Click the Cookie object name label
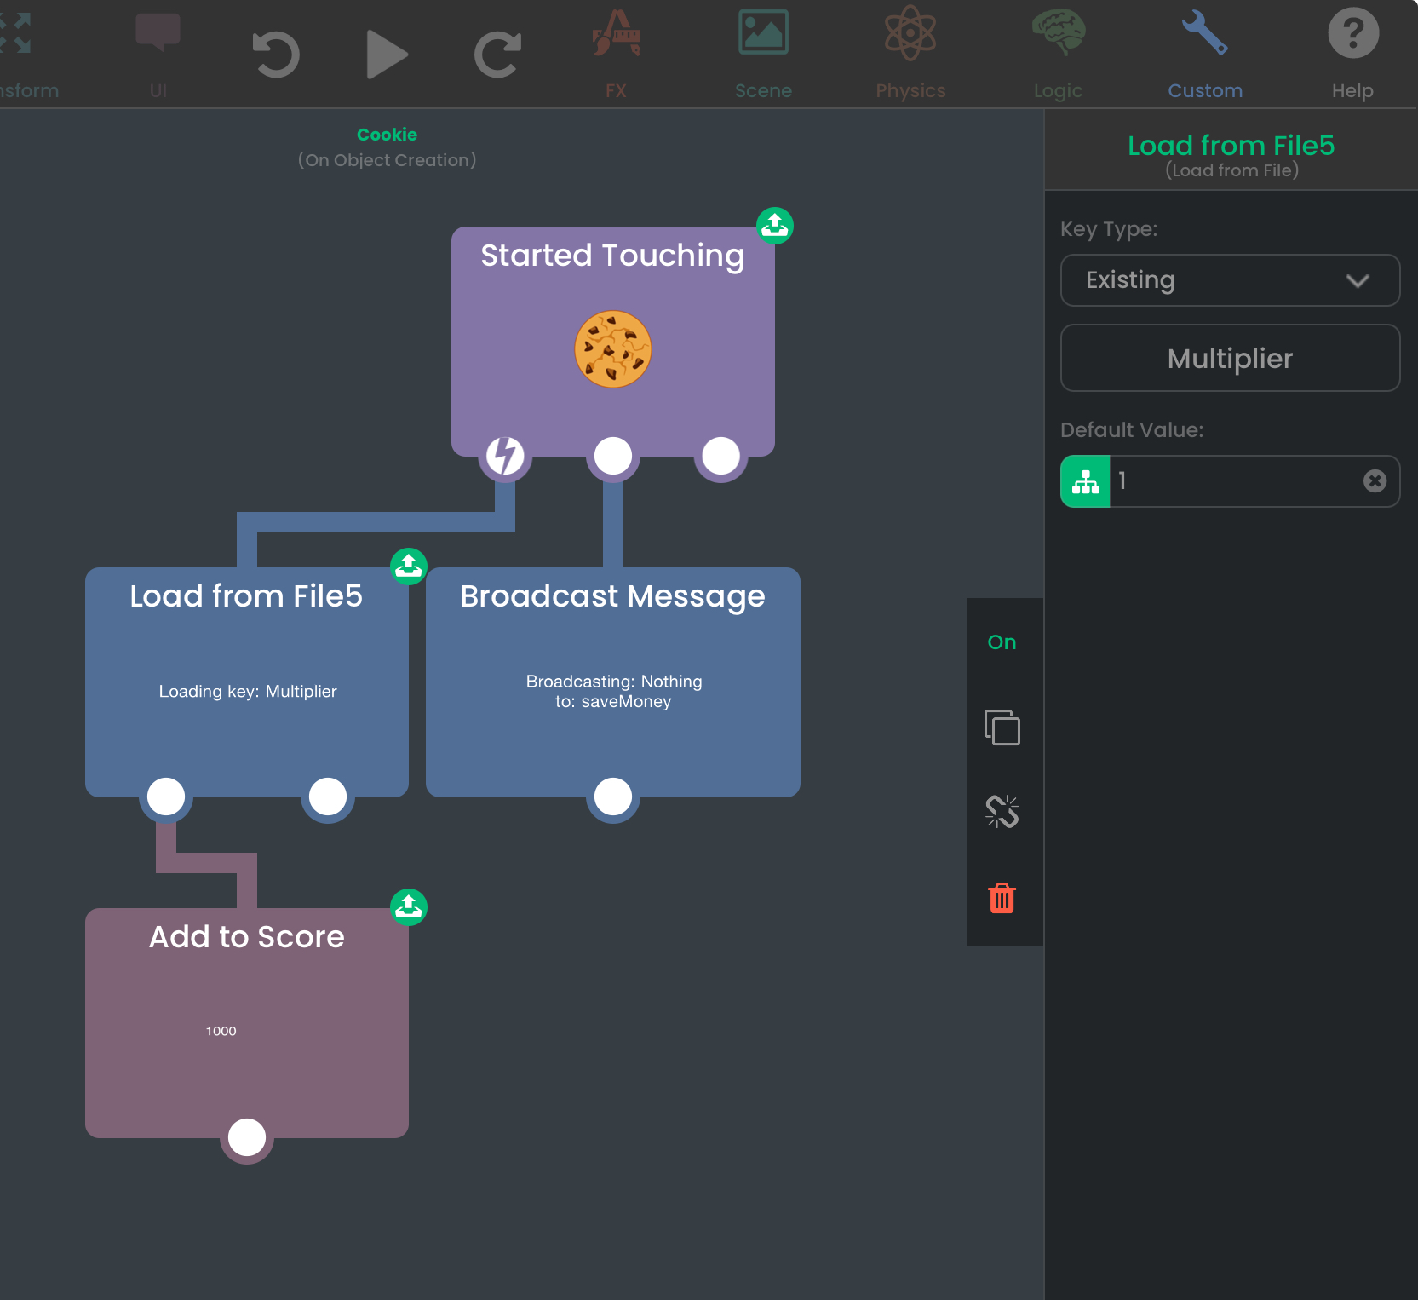Image resolution: width=1418 pixels, height=1300 pixels. coord(387,135)
